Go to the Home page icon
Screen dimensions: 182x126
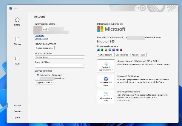point(17,20)
